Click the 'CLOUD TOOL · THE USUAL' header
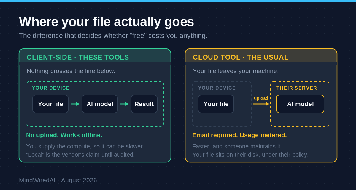 (x=241, y=57)
